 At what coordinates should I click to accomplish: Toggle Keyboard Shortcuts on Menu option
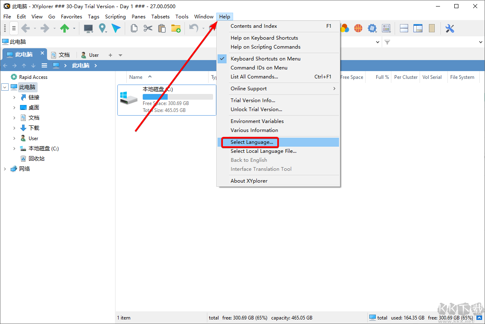point(265,59)
